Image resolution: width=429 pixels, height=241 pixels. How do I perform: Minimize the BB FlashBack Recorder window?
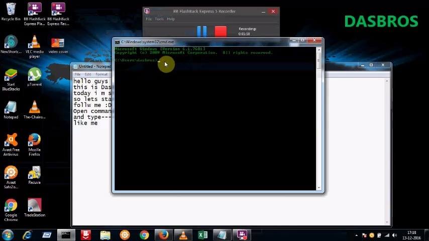pyautogui.click(x=263, y=12)
